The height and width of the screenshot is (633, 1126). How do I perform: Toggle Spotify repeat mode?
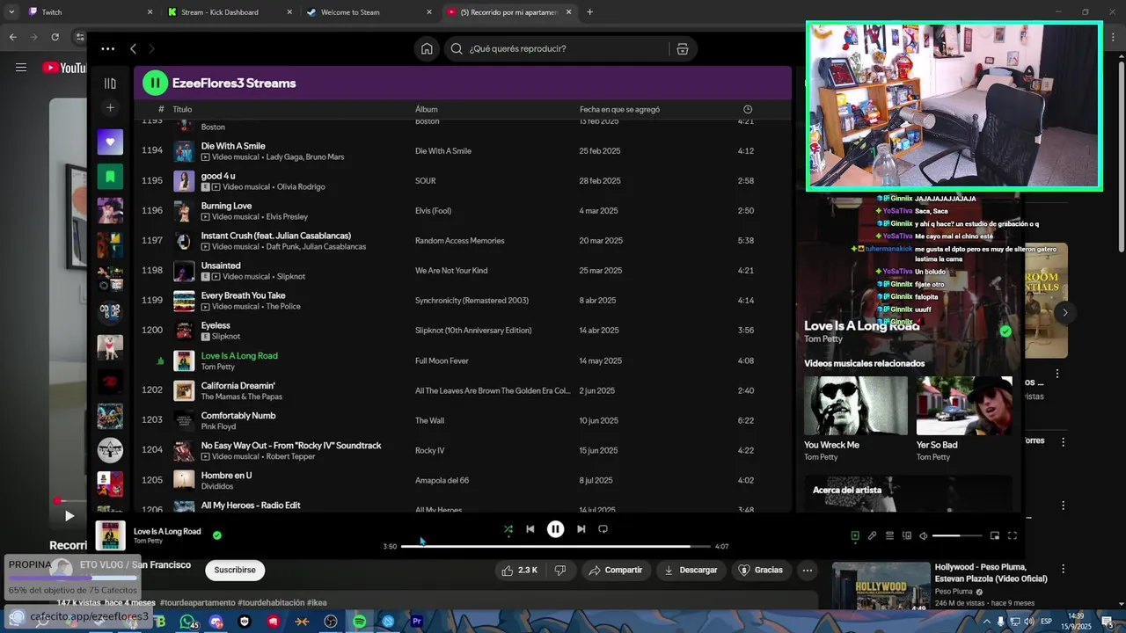coord(603,529)
